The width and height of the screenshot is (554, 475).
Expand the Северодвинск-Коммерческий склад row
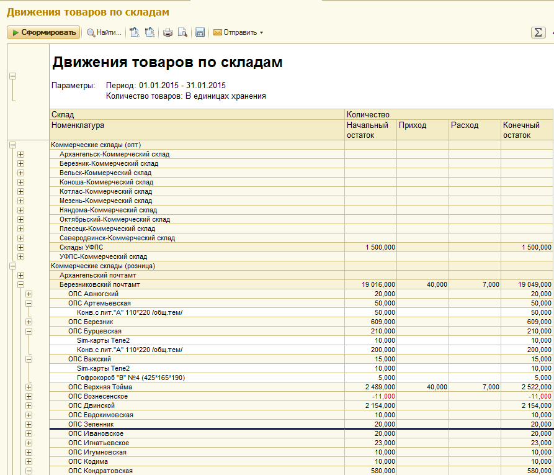point(20,238)
